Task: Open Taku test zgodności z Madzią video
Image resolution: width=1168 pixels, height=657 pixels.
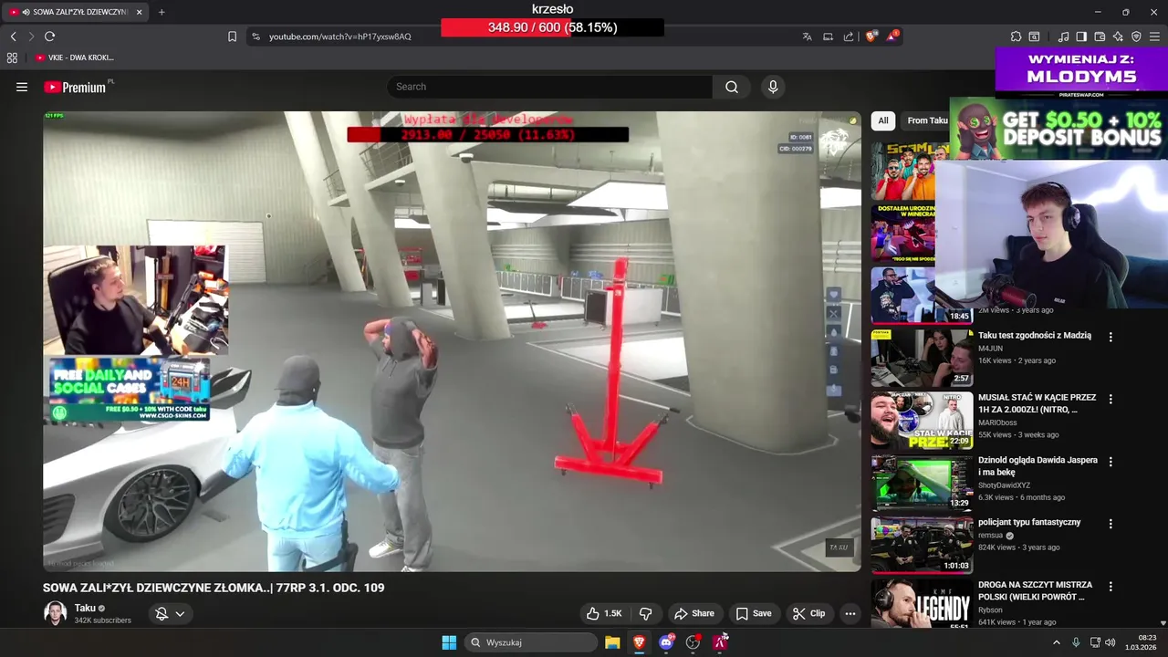Action: coord(1034,336)
